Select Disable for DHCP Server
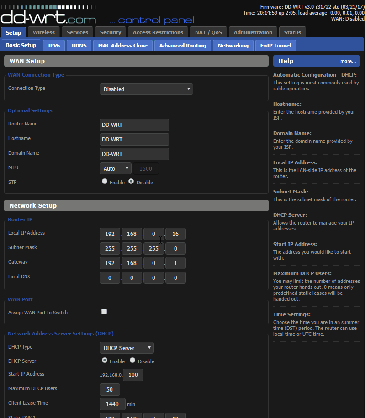This screenshot has width=365, height=418. point(132,361)
